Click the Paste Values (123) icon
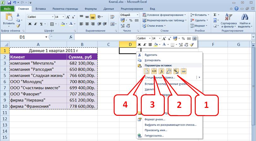256x141 pixels. tap(154, 71)
